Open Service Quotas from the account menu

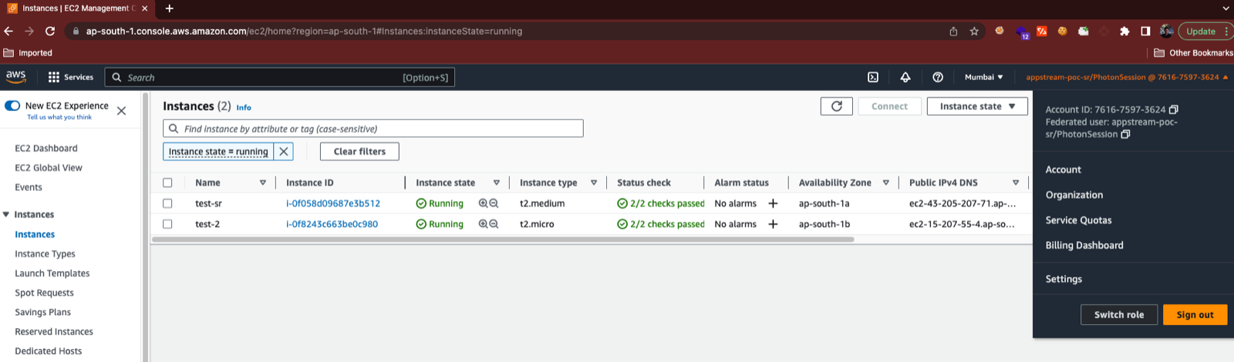pyautogui.click(x=1078, y=220)
